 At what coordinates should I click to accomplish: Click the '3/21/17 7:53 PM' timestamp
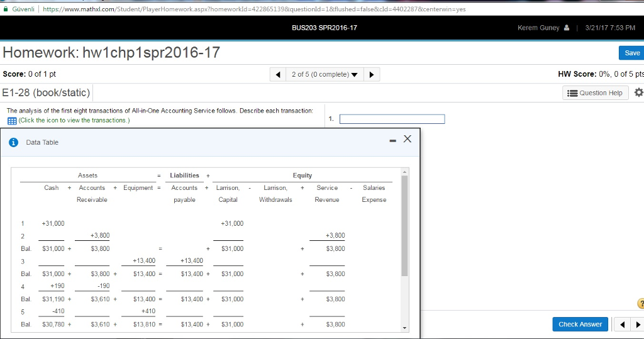pyautogui.click(x=610, y=28)
